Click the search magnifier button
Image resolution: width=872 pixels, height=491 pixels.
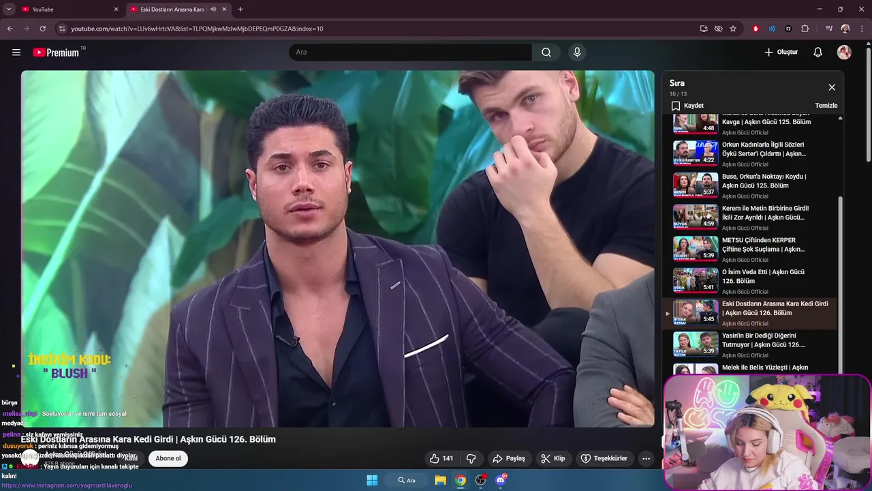(546, 53)
